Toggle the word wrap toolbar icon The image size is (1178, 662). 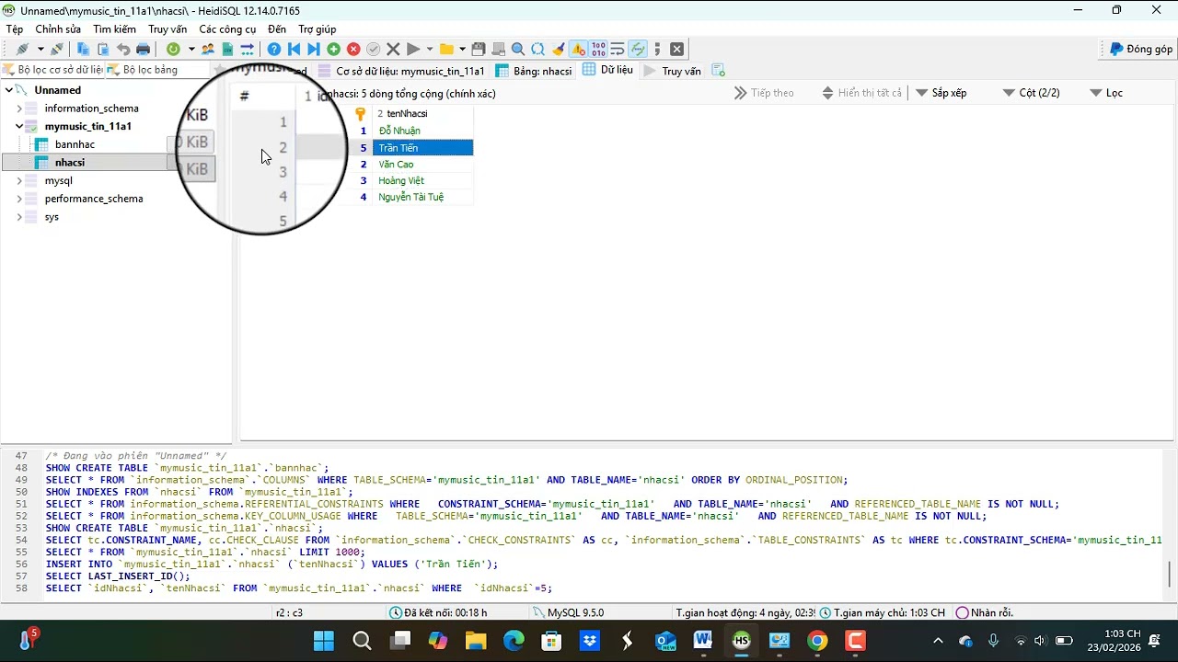click(618, 49)
